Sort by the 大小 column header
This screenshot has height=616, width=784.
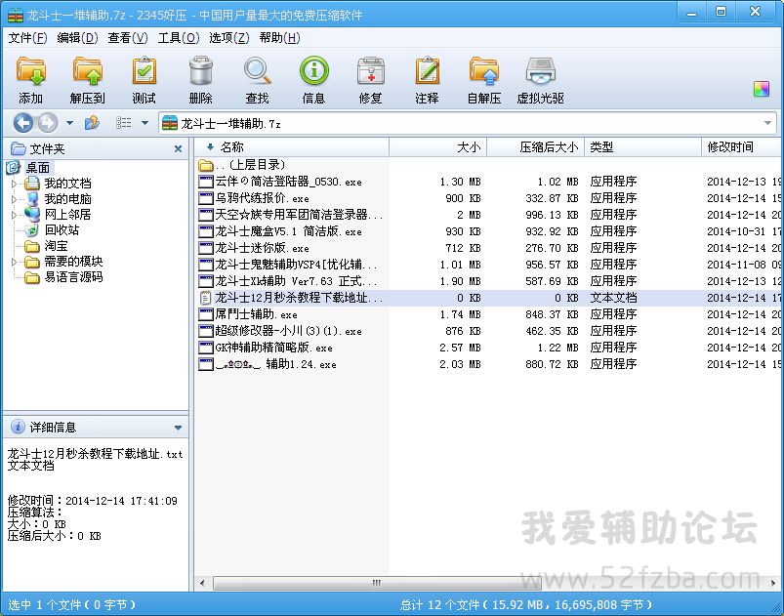(438, 147)
